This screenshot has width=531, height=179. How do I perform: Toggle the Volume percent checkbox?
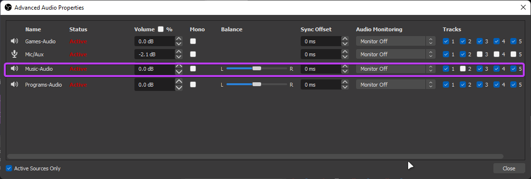click(x=160, y=29)
